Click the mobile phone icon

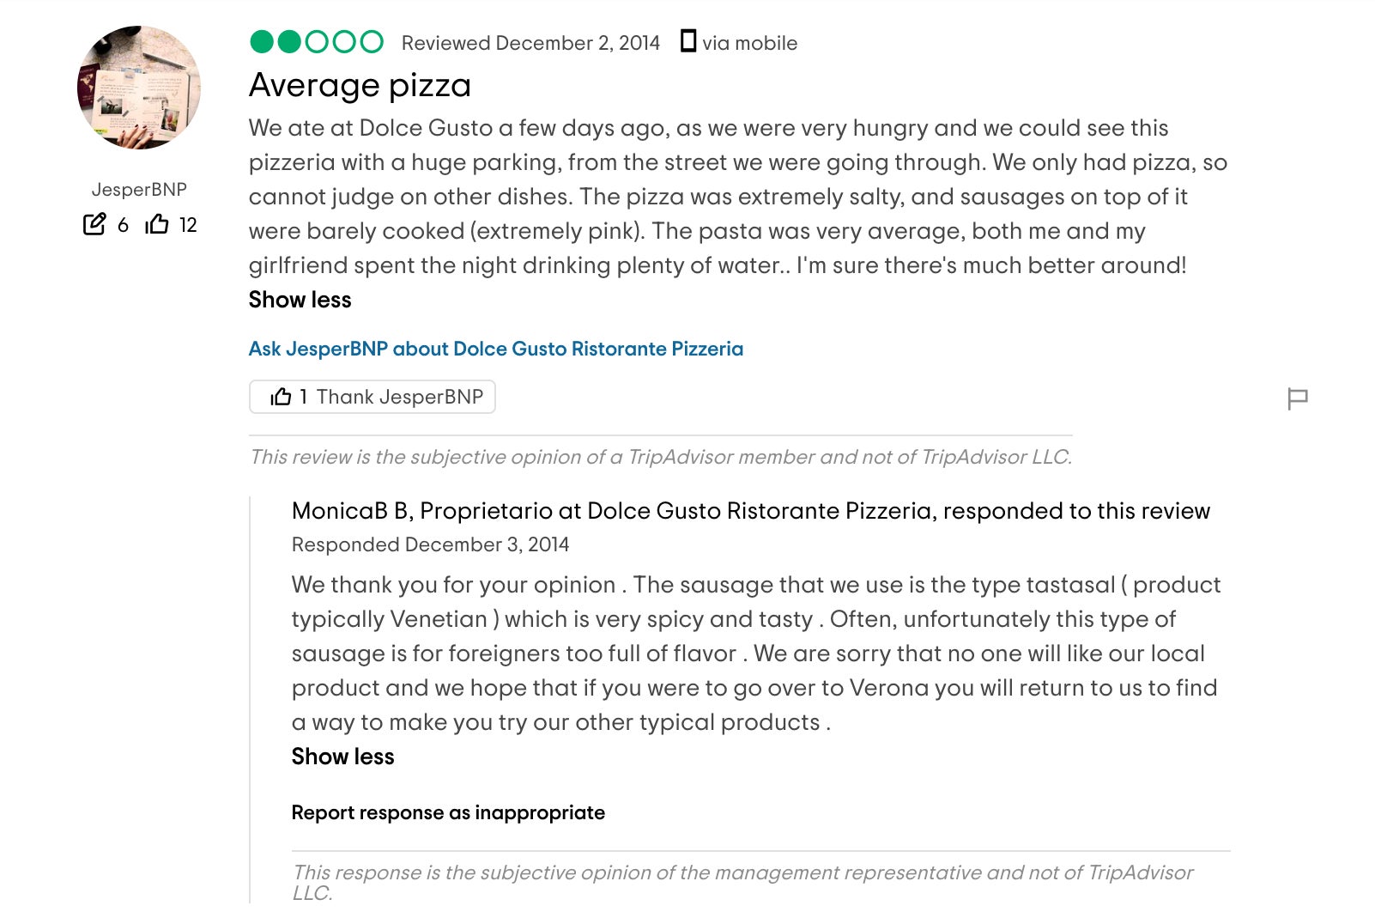point(687,41)
